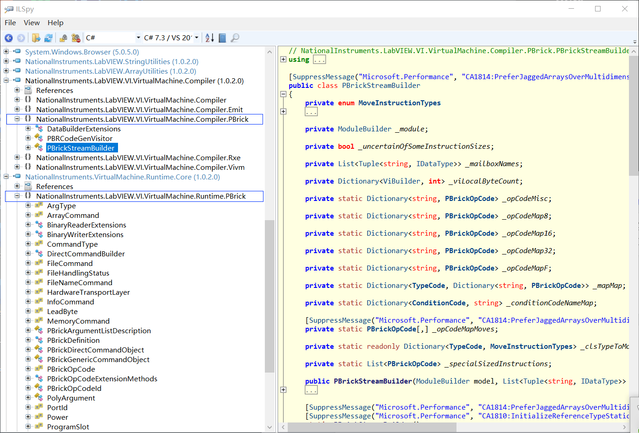
Task: Expand the collapsed using directives block
Action: tap(283, 59)
